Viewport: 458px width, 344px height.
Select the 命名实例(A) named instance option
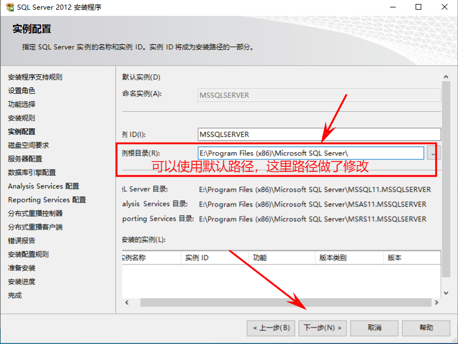point(141,94)
